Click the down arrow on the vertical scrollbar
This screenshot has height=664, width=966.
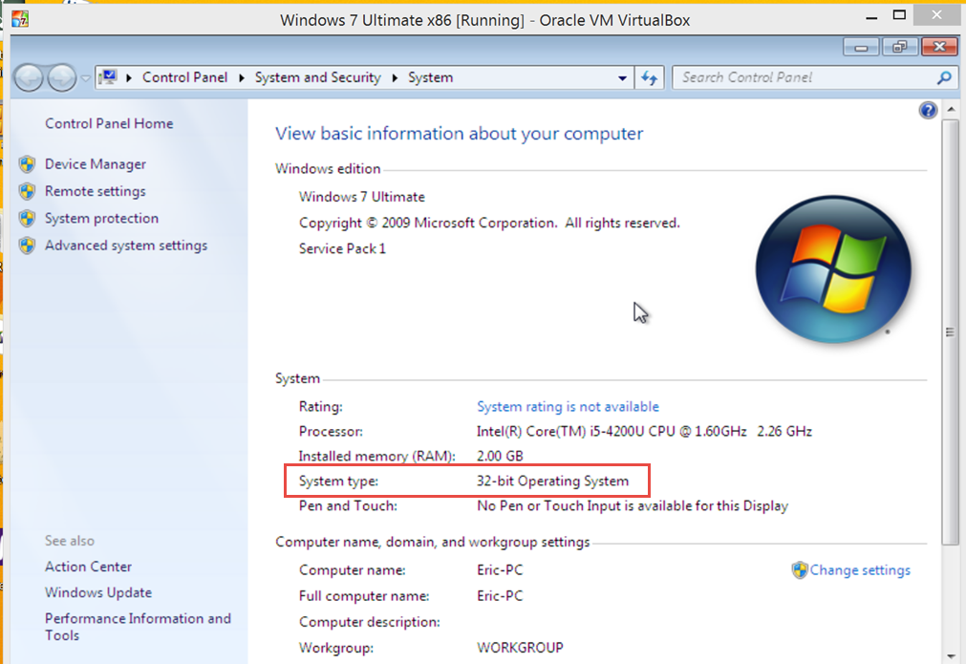[x=950, y=658]
